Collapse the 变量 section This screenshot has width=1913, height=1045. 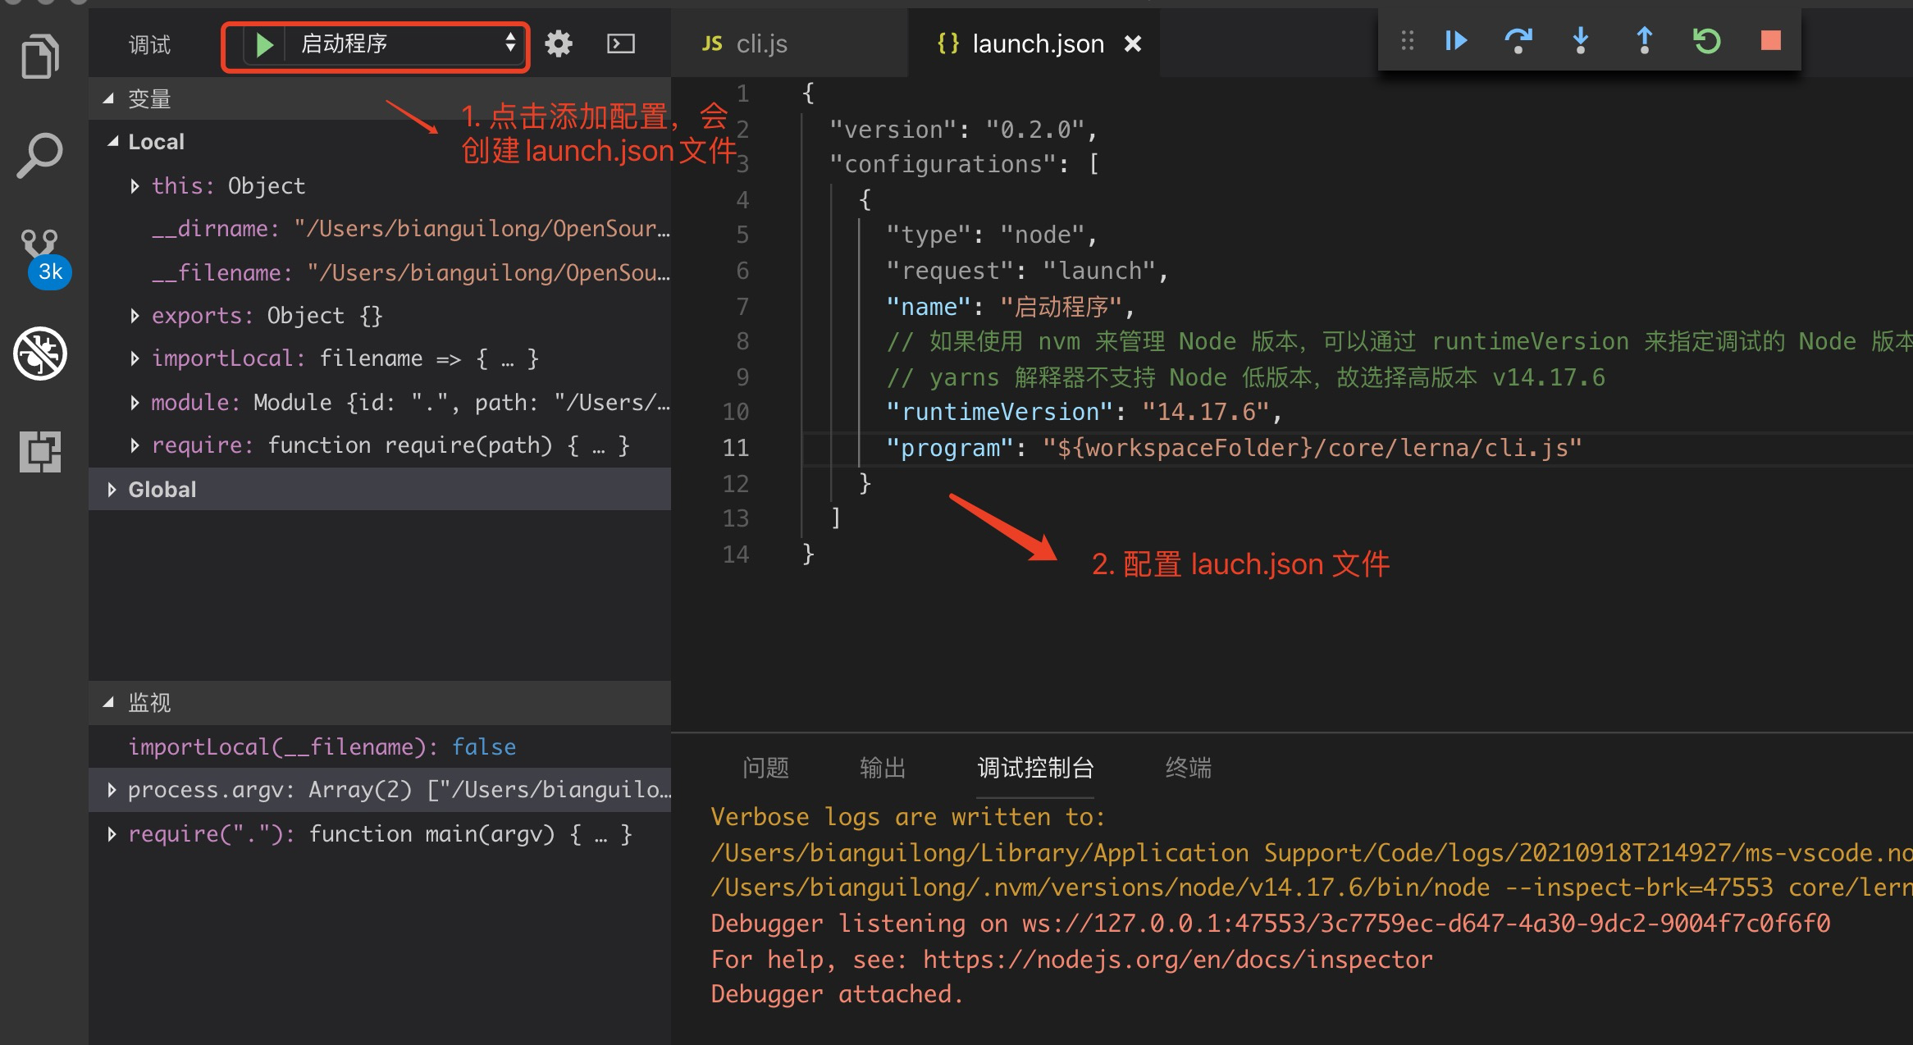(x=108, y=99)
